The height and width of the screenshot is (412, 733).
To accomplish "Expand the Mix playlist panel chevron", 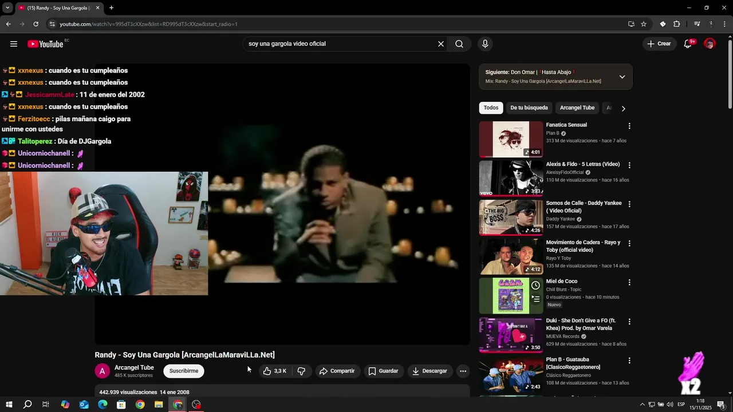I will point(622,77).
